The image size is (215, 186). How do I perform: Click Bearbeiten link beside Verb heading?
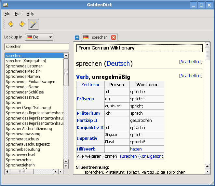point(191,76)
